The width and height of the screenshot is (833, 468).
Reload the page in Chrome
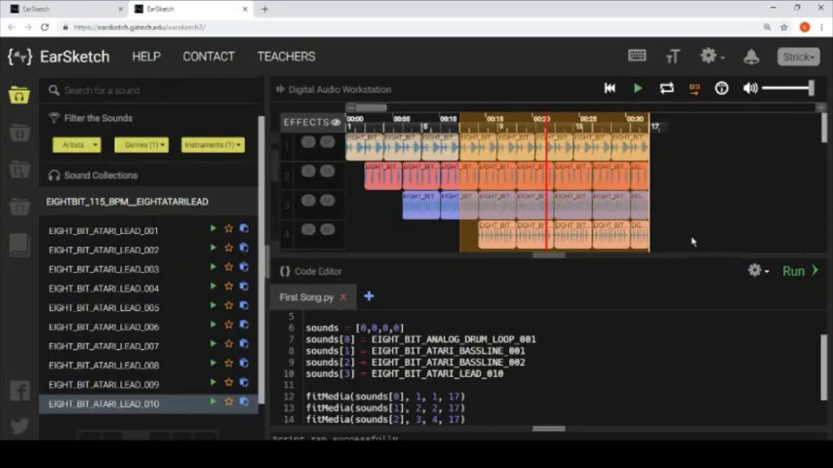[44, 27]
